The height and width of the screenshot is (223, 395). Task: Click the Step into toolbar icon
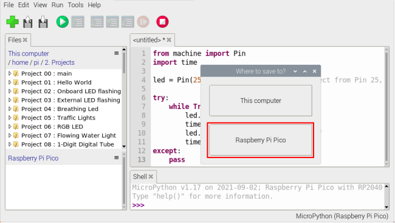112,22
